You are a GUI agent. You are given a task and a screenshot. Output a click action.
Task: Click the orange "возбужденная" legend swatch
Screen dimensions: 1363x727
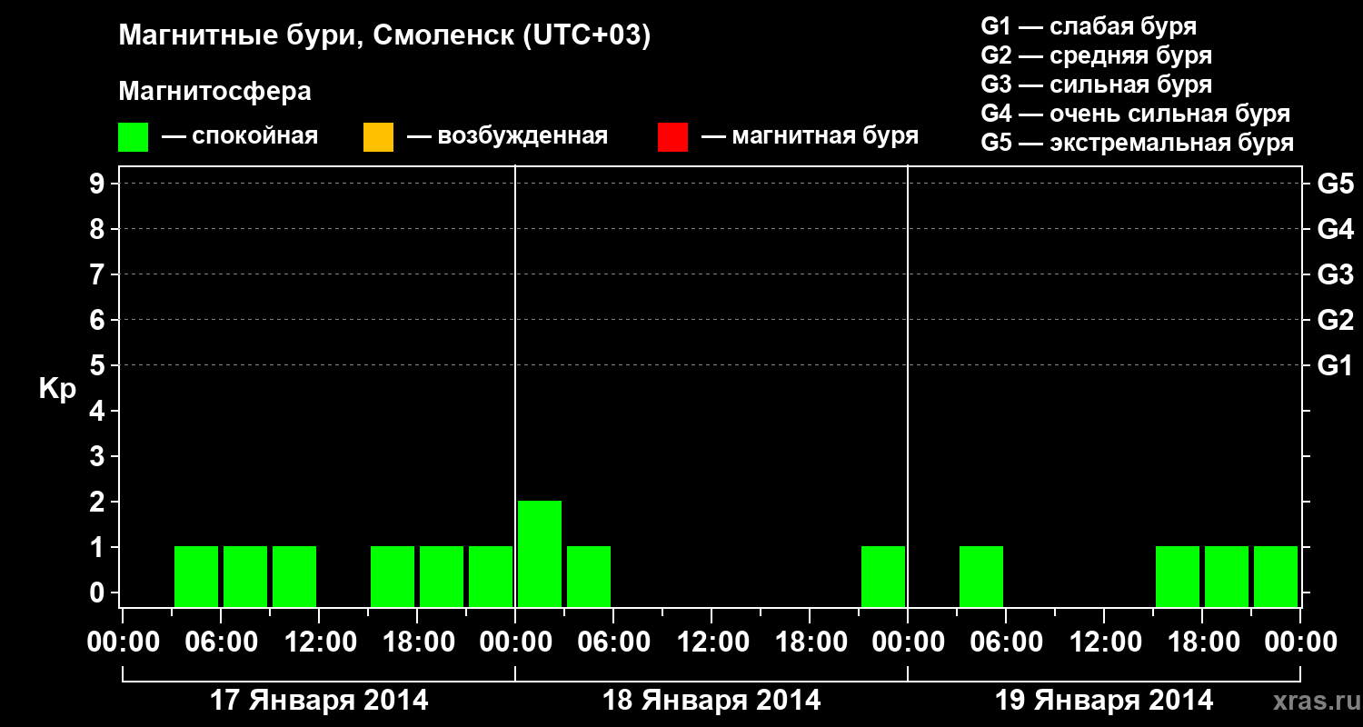[378, 137]
